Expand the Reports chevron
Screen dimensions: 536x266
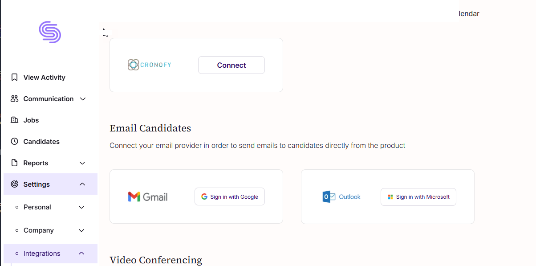82,163
